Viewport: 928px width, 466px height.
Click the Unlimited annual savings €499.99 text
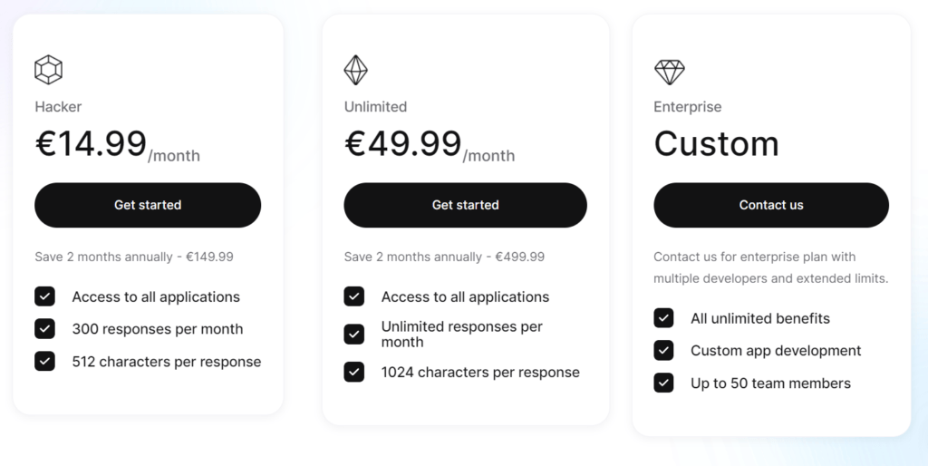point(444,257)
